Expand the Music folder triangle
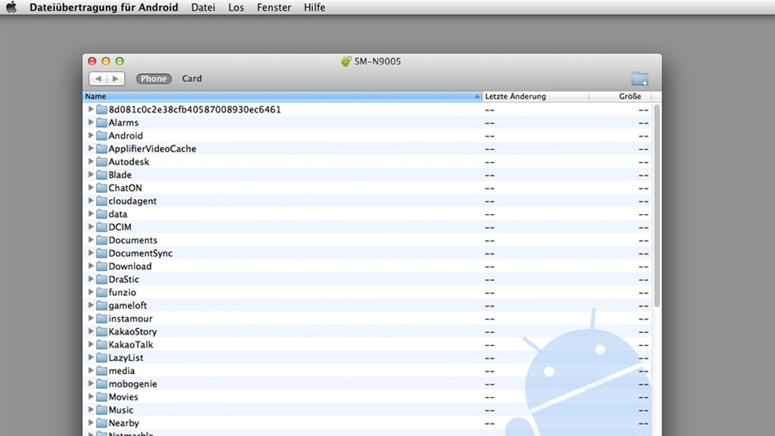775x436 pixels. coord(91,410)
